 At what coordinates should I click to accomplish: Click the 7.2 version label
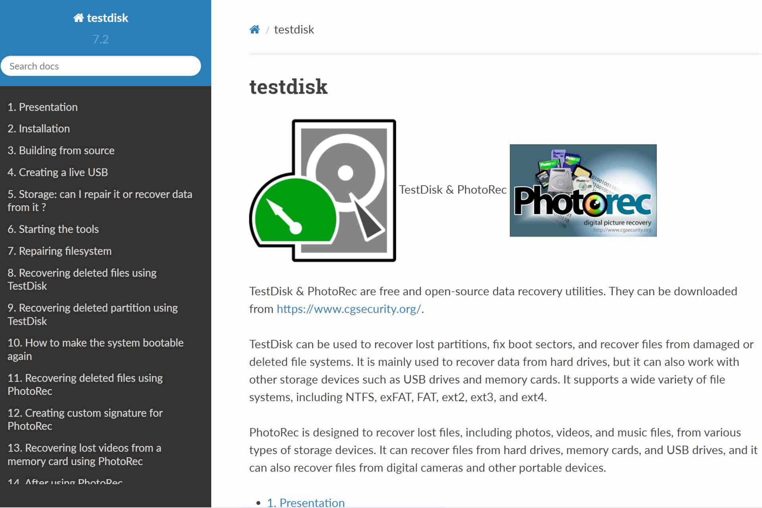(x=101, y=39)
